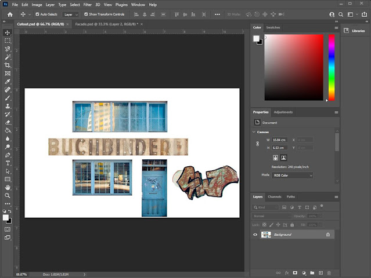The image size is (371, 278).
Task: Select the Horizontal Type tool
Action: 8,163
